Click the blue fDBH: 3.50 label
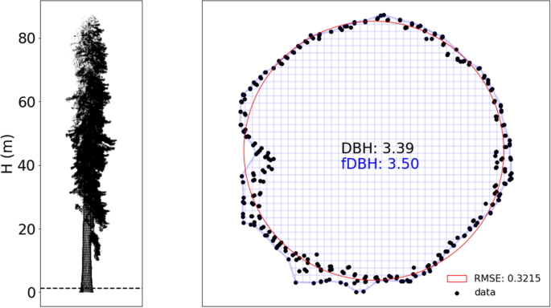The image size is (551, 308). (380, 164)
